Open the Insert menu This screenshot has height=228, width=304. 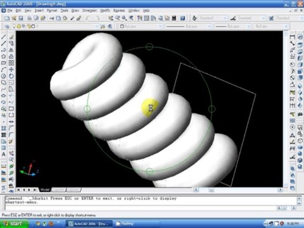point(39,10)
